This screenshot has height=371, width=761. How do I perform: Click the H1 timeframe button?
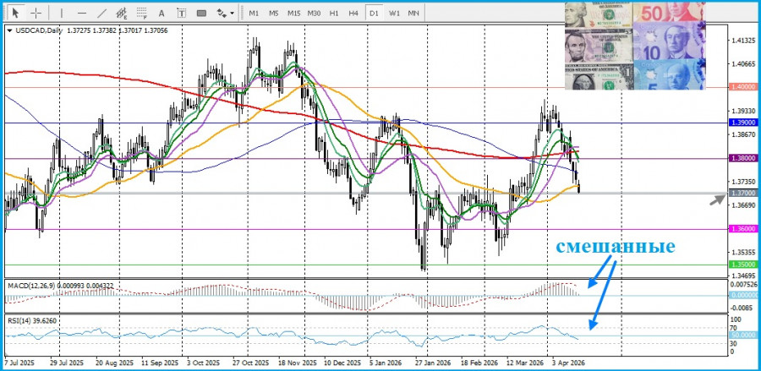click(334, 13)
